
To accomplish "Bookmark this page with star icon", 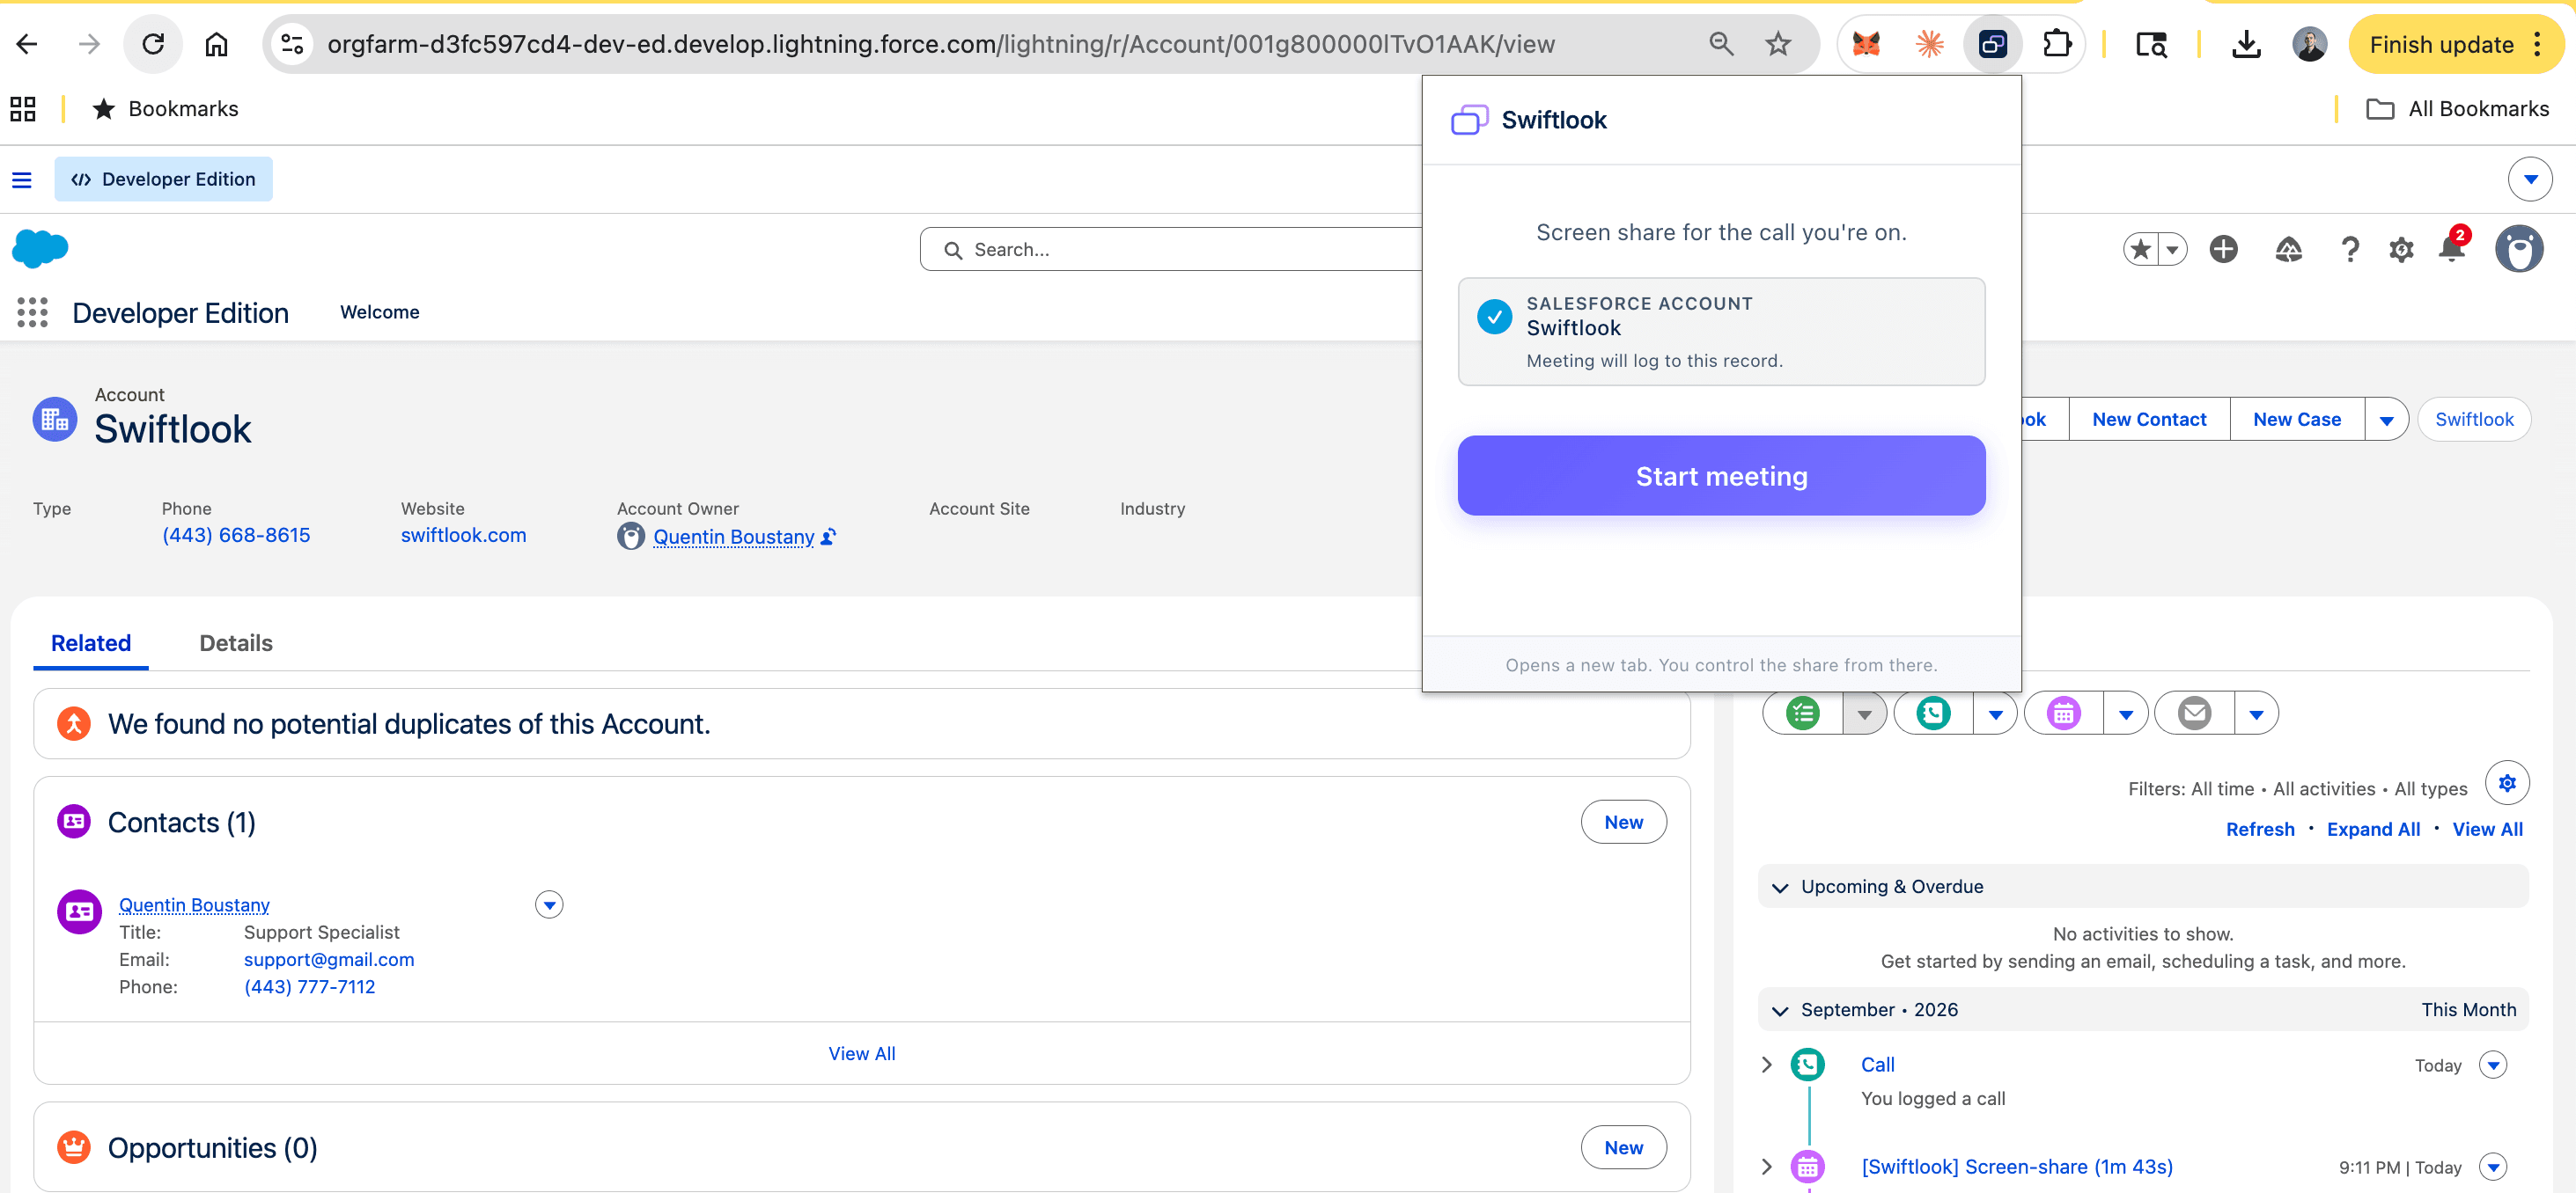I will (1777, 44).
